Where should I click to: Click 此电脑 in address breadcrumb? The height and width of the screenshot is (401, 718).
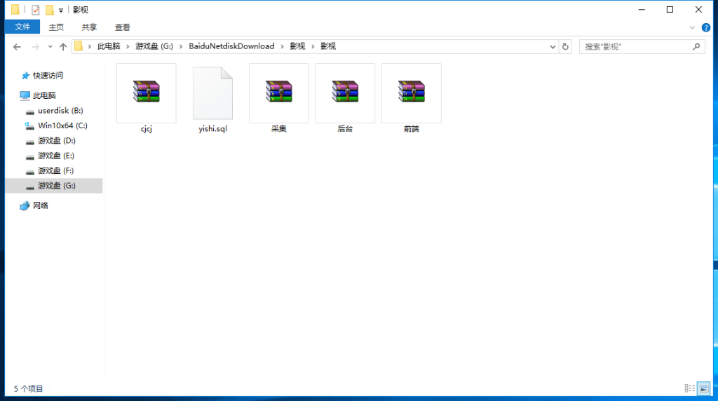[109, 46]
